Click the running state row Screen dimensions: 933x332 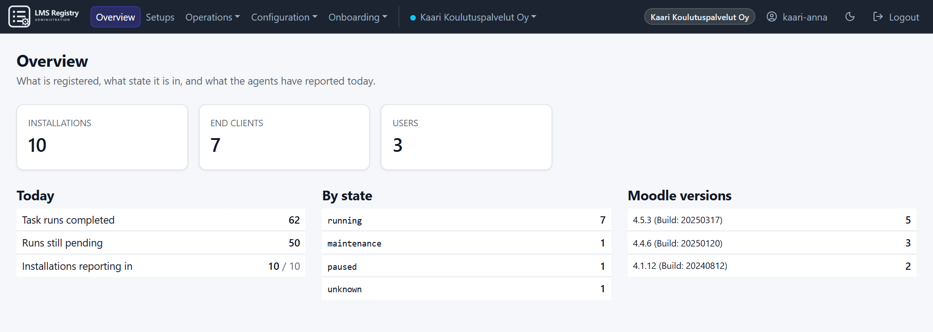466,220
